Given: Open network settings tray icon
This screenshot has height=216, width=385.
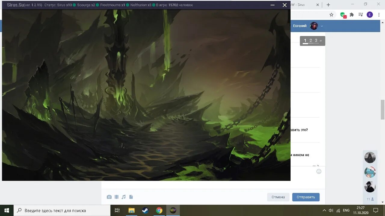Looking at the screenshot, I should (x=338, y=211).
